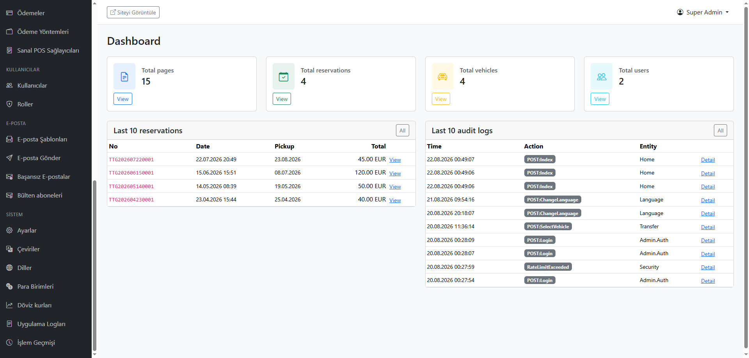Click the Total pages document icon
This screenshot has width=749, height=358.
click(x=124, y=76)
